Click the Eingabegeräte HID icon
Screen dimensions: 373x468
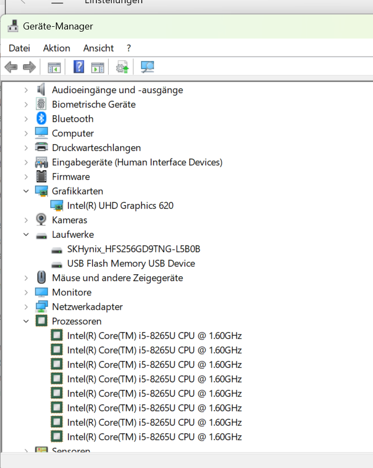click(x=41, y=162)
